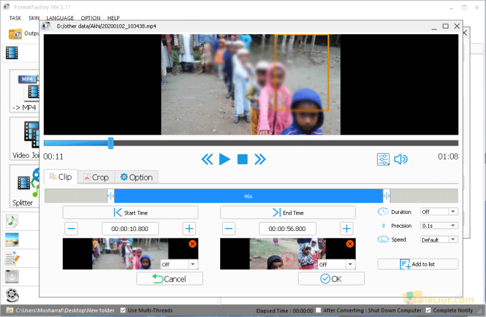Increase the end time with plus button
This screenshot has height=317, width=486.
point(346,228)
